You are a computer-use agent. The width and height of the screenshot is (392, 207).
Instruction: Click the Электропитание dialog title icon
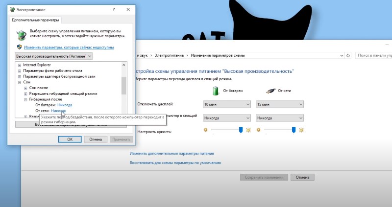pos(12,9)
